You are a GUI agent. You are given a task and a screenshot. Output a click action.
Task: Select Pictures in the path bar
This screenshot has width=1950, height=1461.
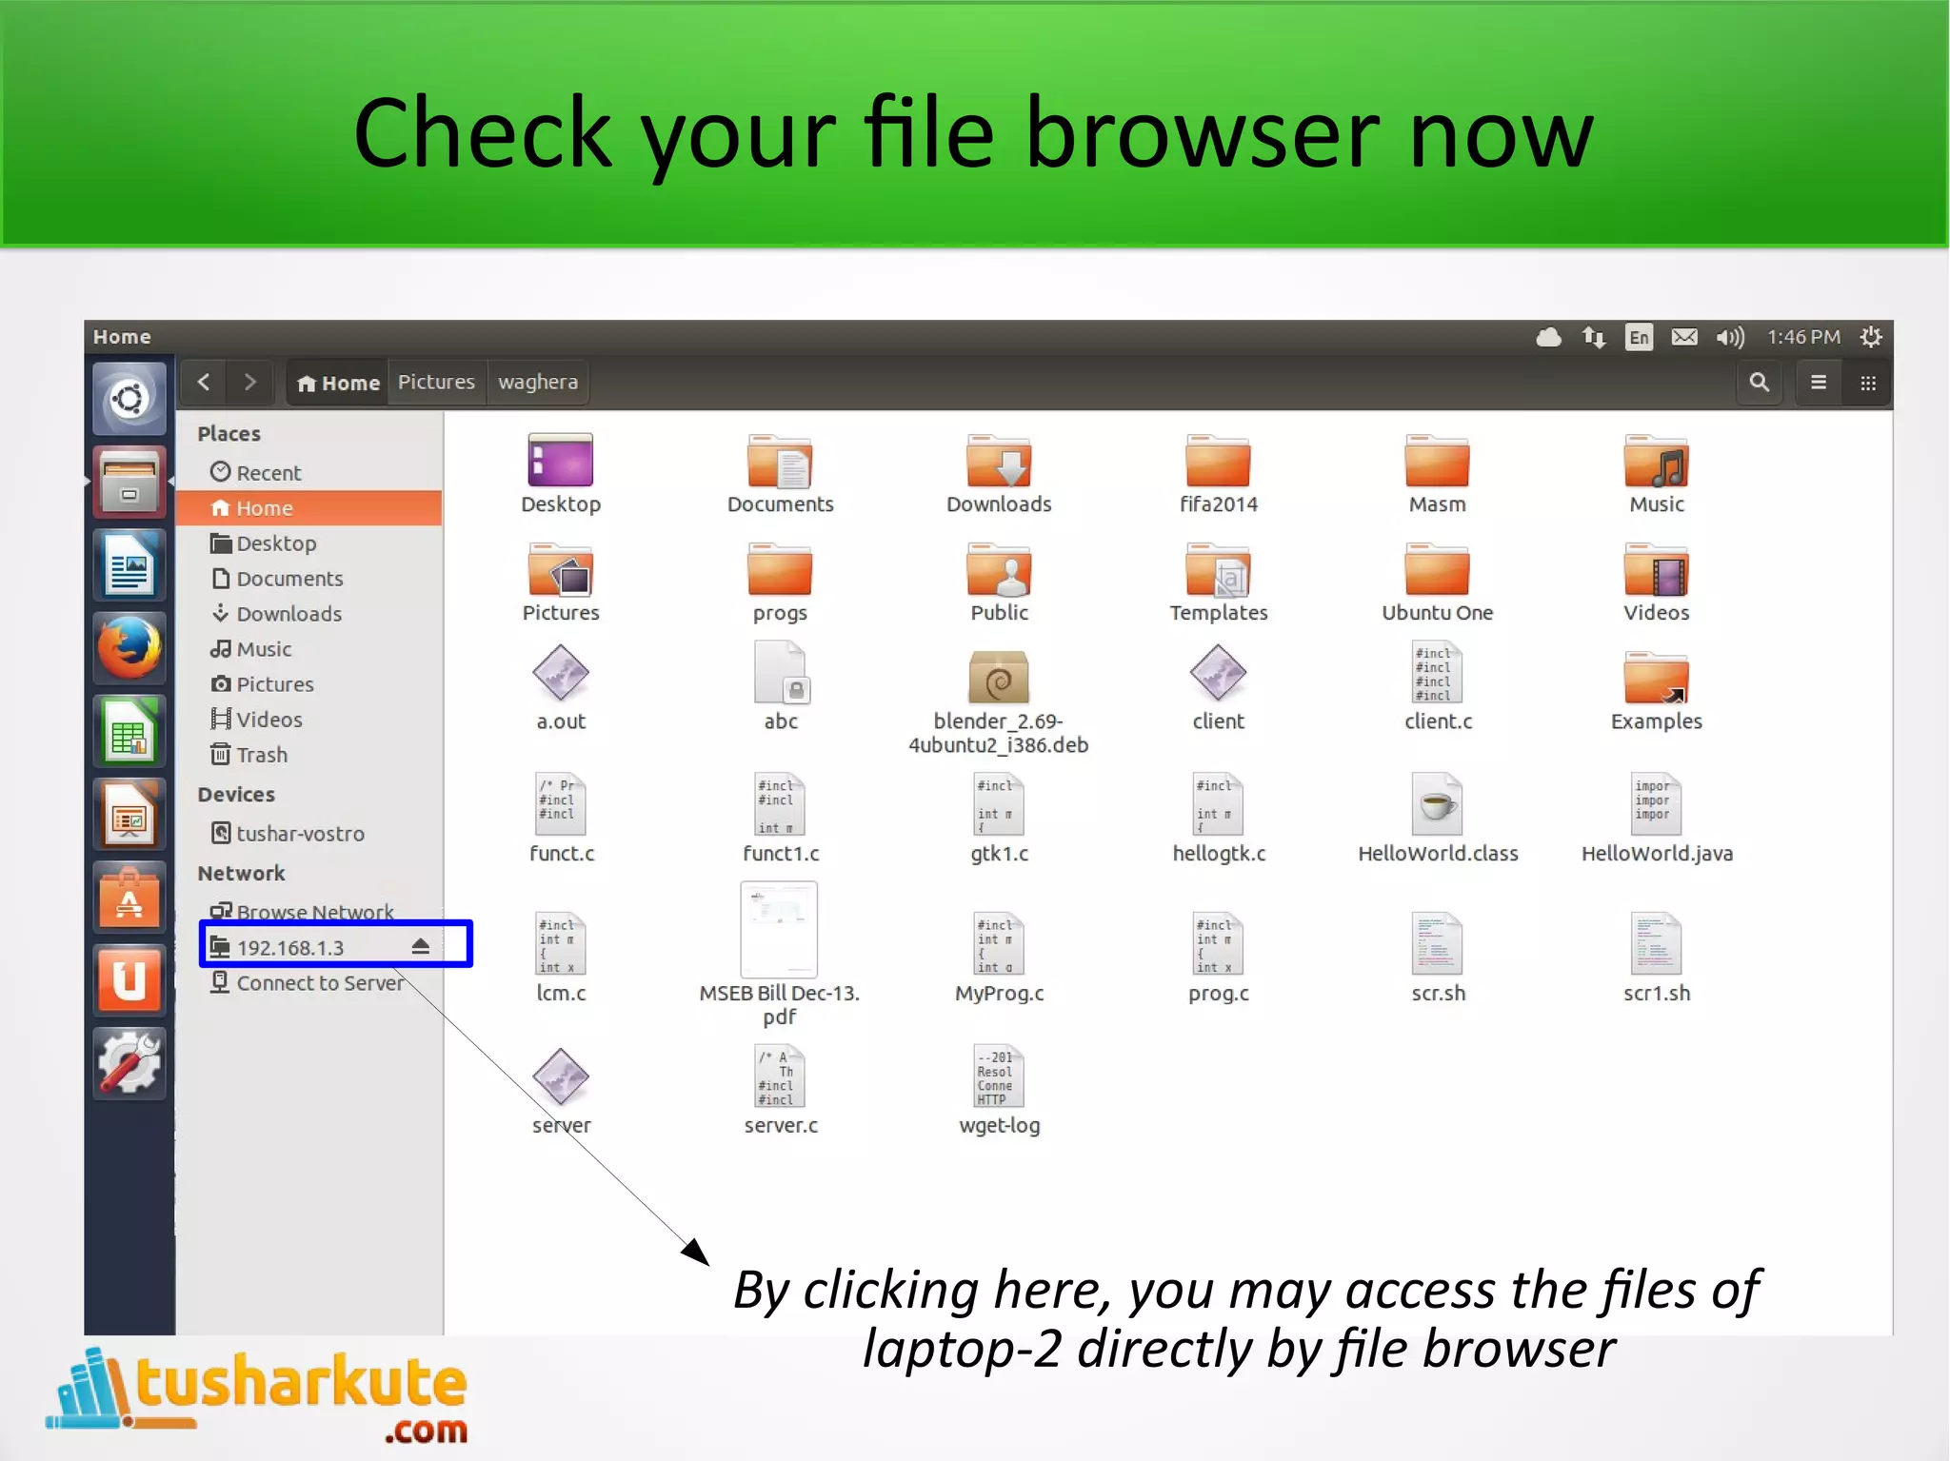pyautogui.click(x=436, y=383)
